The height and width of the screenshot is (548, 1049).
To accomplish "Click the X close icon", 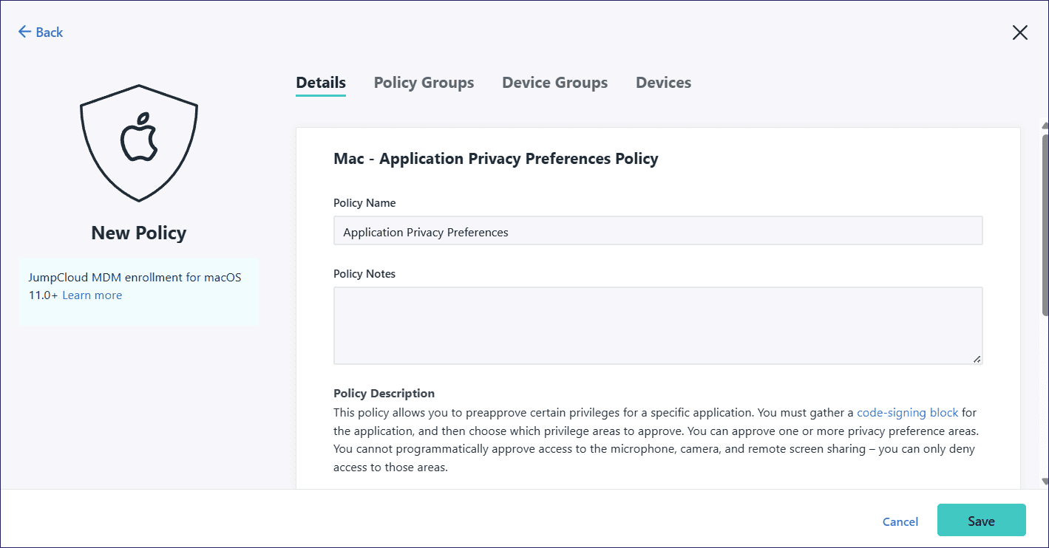I will 1019,32.
